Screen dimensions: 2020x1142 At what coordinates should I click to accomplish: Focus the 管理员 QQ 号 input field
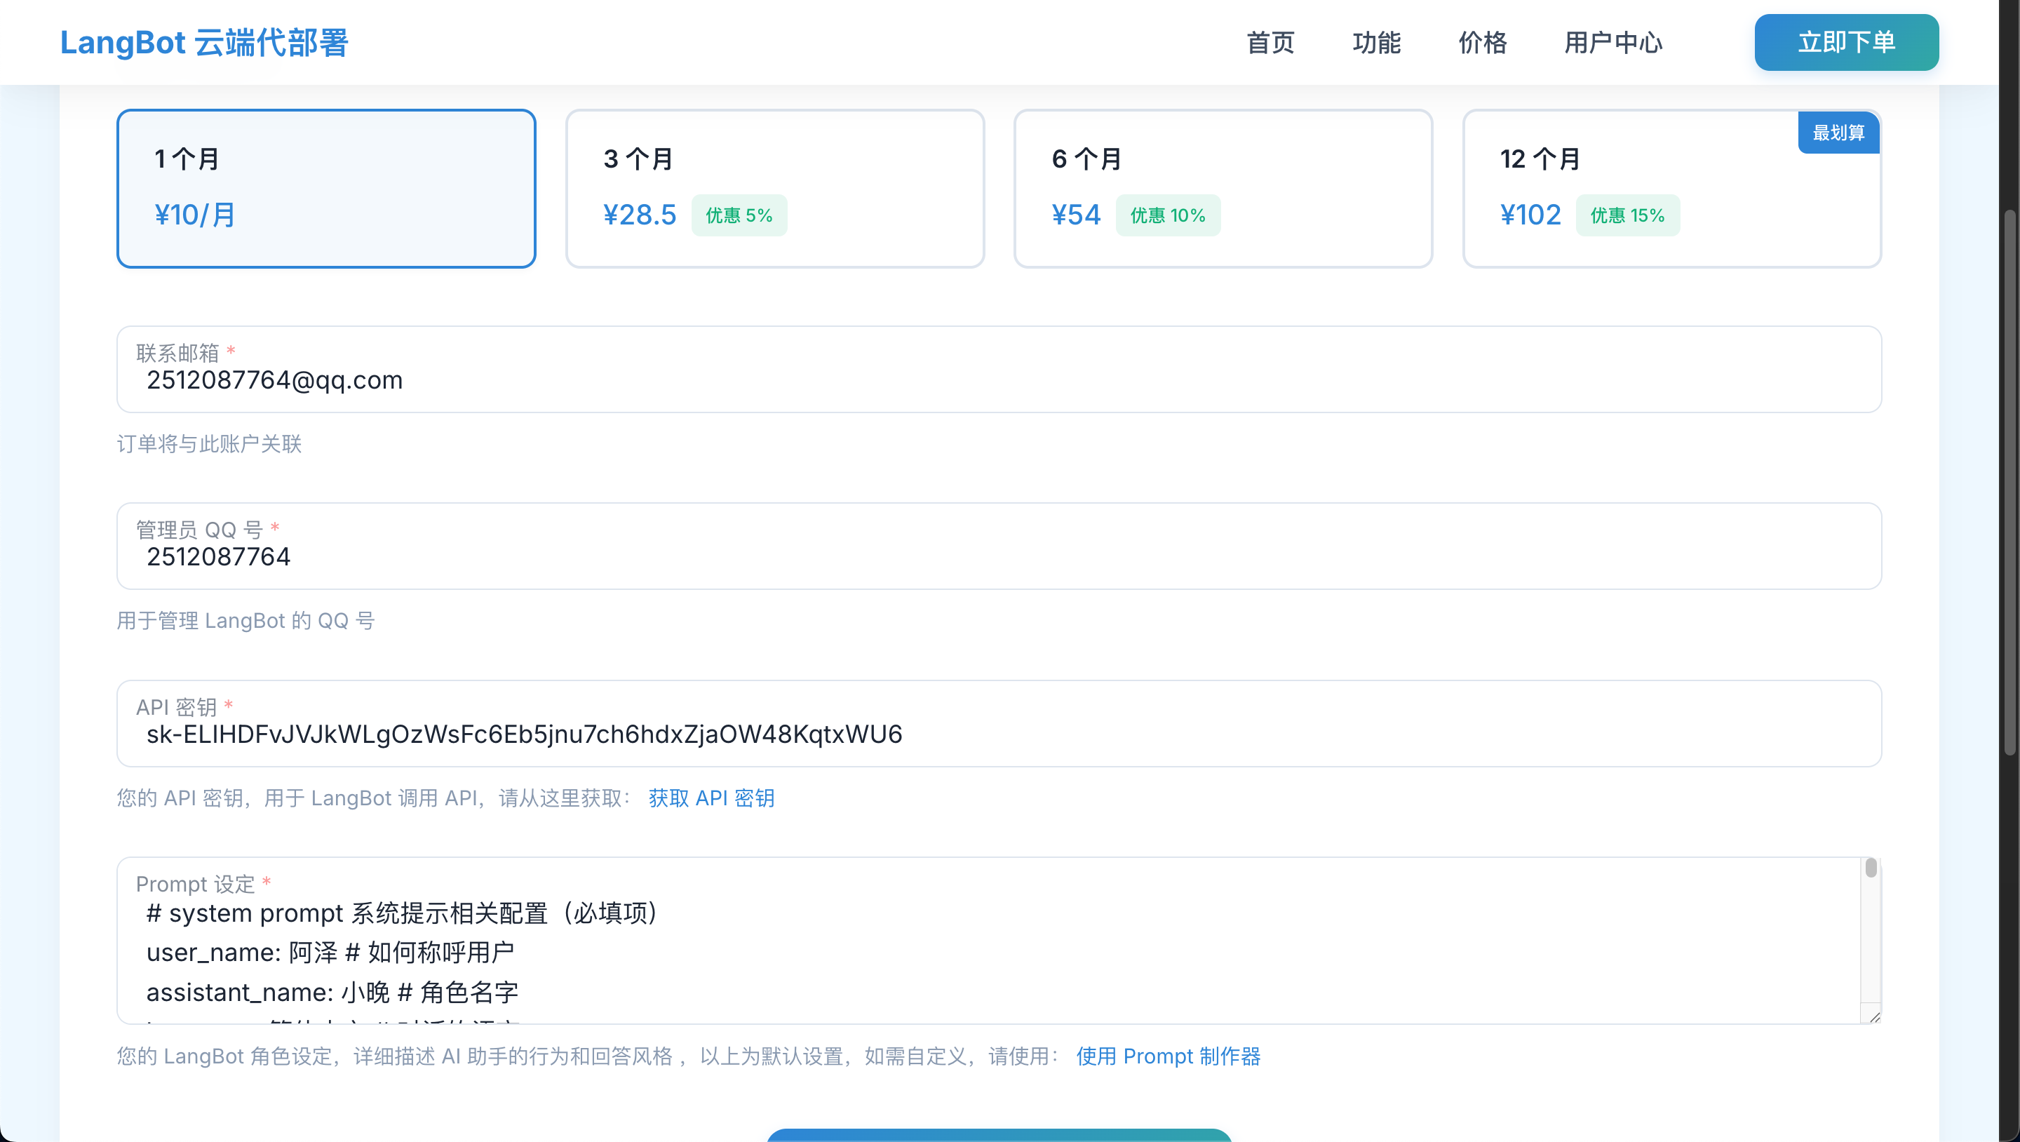(x=999, y=546)
